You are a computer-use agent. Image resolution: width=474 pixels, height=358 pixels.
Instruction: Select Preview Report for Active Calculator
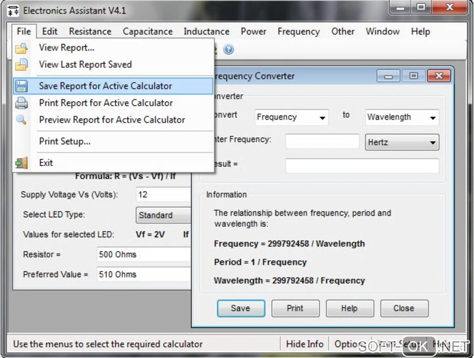(113, 120)
